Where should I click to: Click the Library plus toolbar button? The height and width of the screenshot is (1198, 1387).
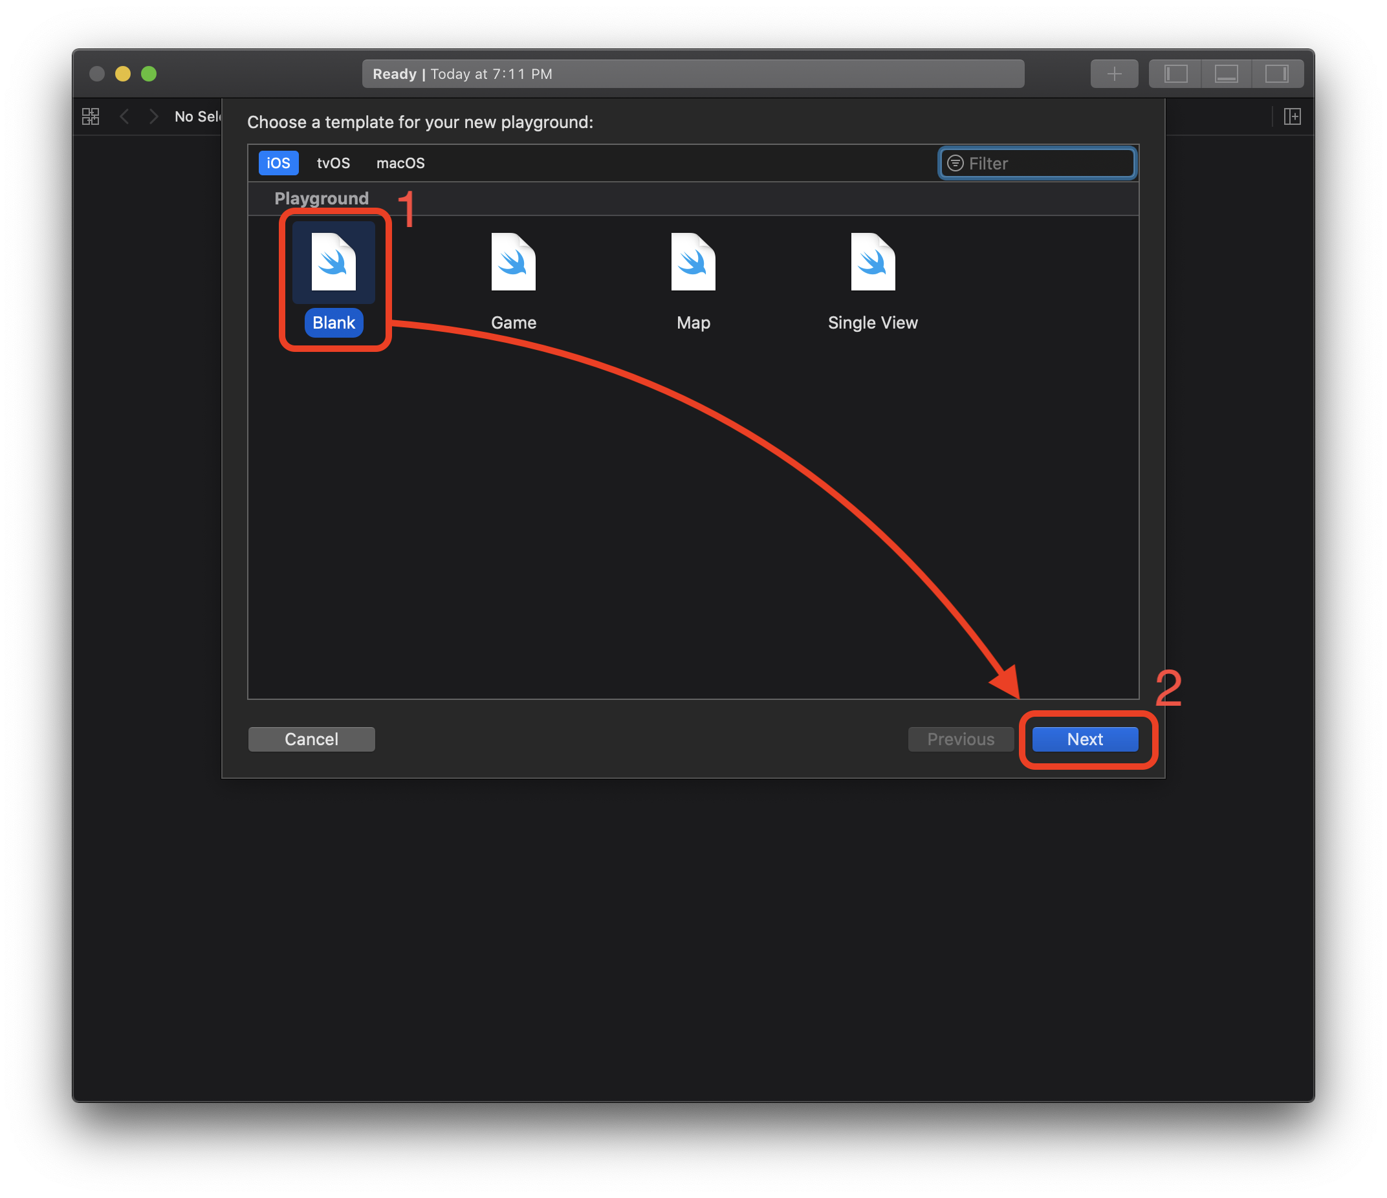pyautogui.click(x=1114, y=74)
